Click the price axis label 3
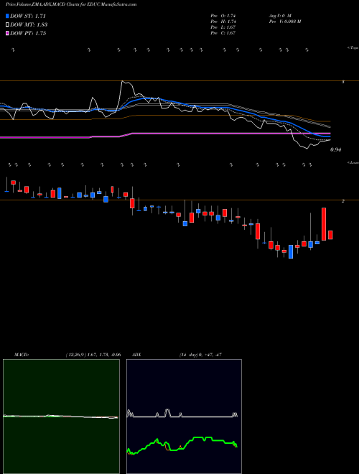The height and width of the screenshot is (474, 359). pos(342,82)
